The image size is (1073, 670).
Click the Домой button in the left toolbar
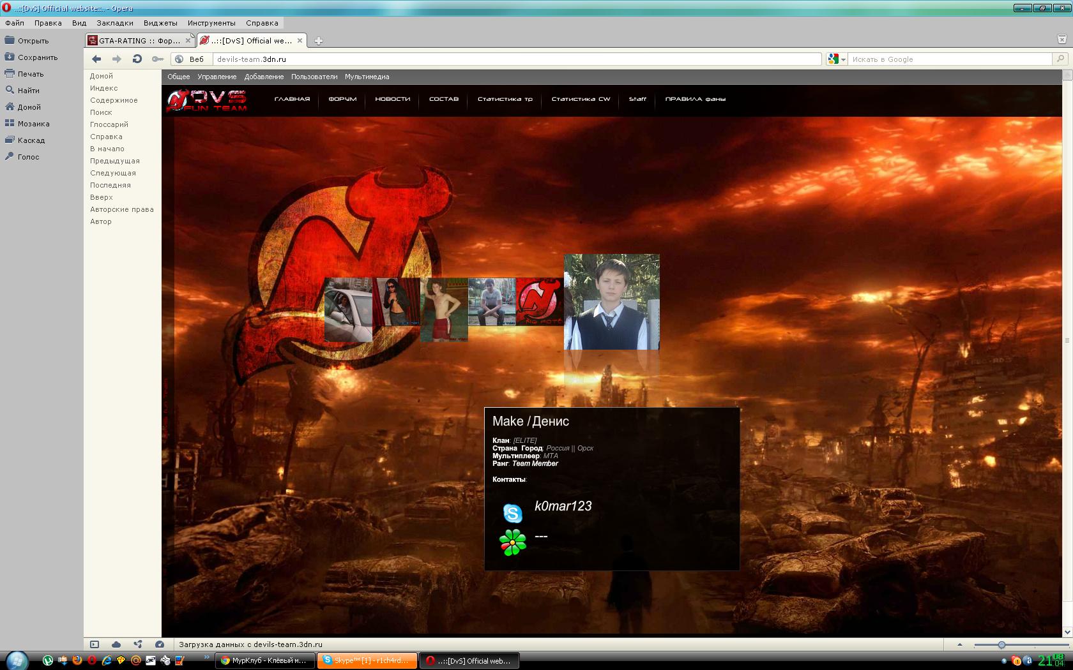point(23,107)
